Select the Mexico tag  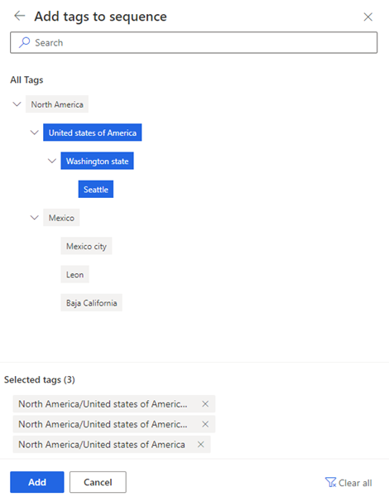[61, 218]
